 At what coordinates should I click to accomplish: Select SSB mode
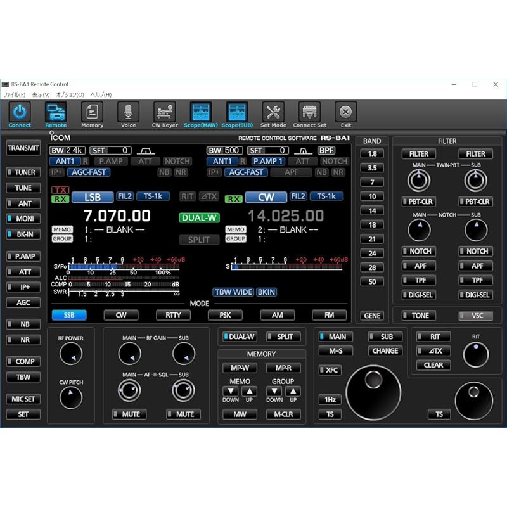[x=69, y=315]
